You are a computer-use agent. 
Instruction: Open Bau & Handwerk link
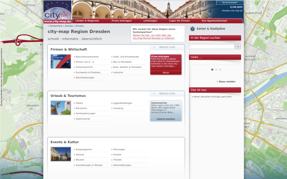pyautogui.click(x=122, y=62)
